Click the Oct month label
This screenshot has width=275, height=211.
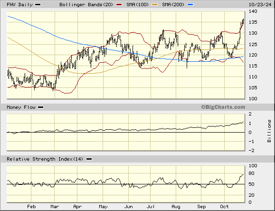pyautogui.click(x=224, y=207)
